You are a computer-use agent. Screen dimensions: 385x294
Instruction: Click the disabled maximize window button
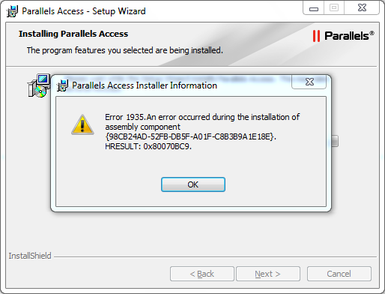point(334,8)
